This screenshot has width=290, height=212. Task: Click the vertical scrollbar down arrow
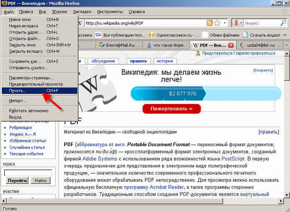[287, 195]
